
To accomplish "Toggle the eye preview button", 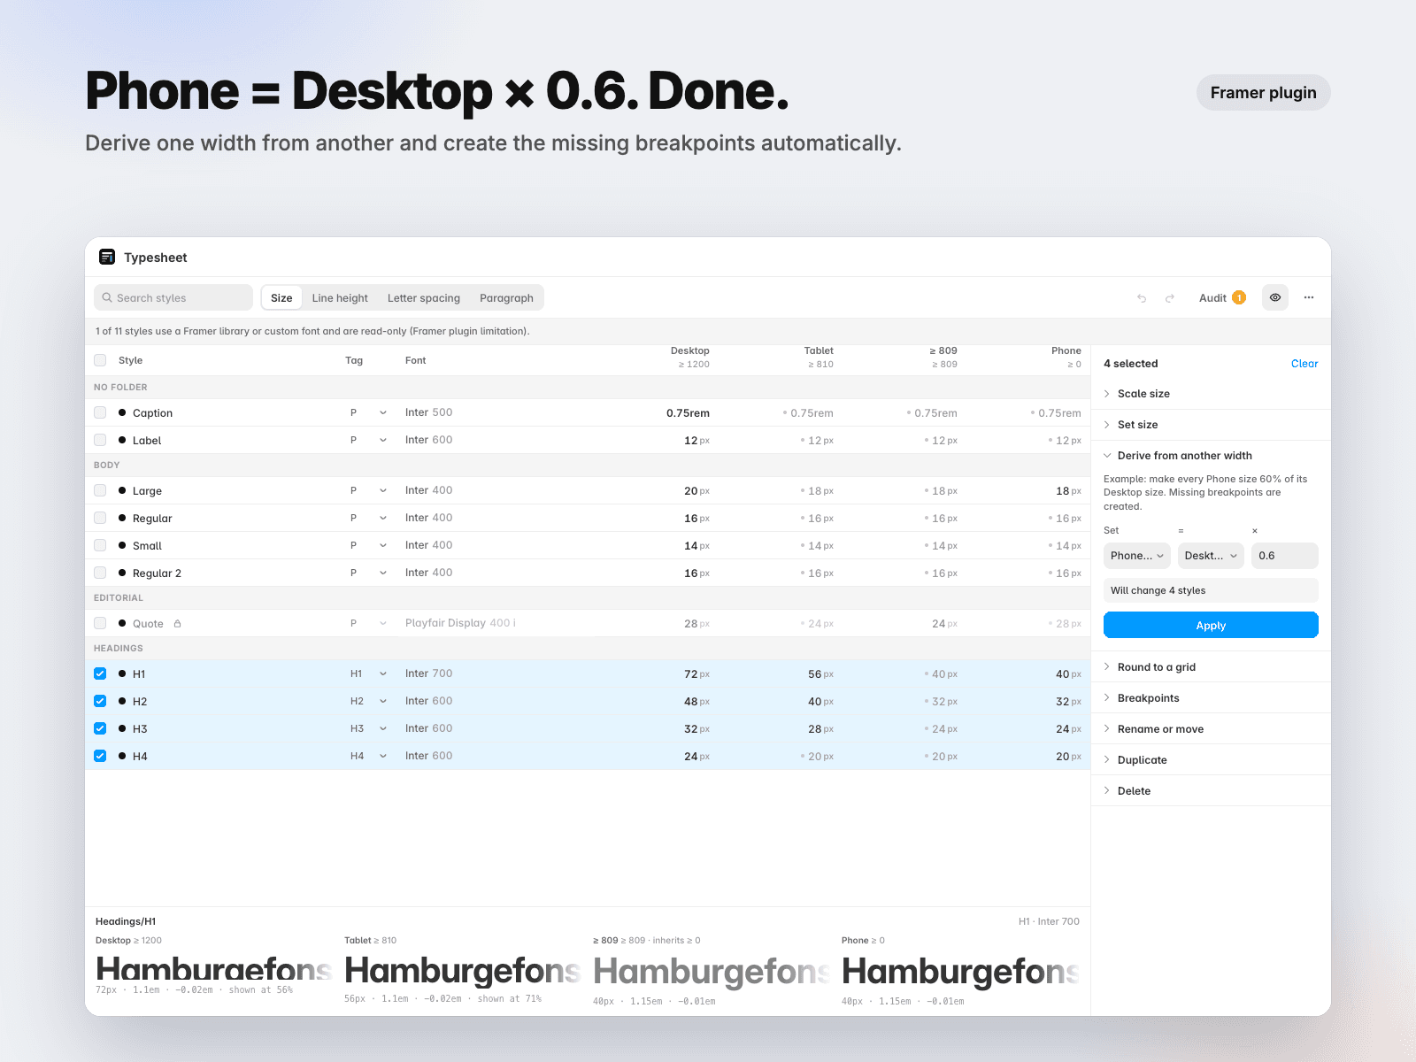I will [1275, 297].
